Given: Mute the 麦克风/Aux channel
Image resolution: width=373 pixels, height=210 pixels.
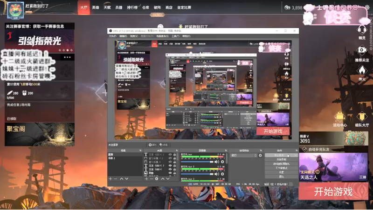Looking at the screenshot, I should tap(217, 162).
